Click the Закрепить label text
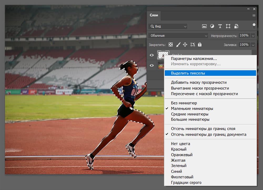 (157, 45)
